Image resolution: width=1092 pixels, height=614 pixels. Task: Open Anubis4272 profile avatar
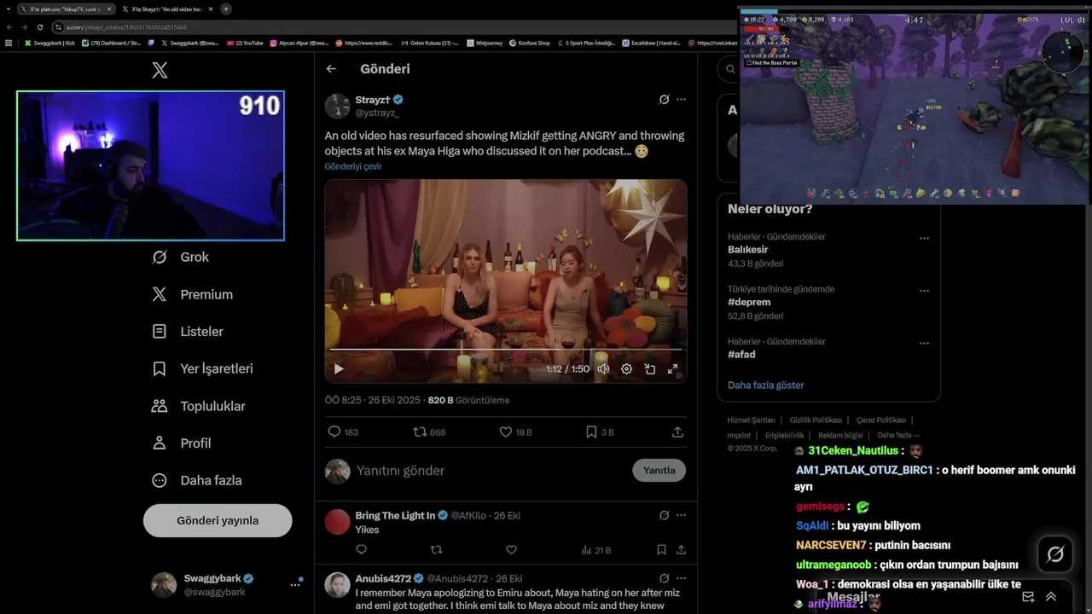[337, 585]
